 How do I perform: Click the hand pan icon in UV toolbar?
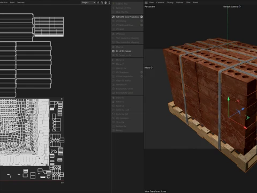[x=105, y=3]
